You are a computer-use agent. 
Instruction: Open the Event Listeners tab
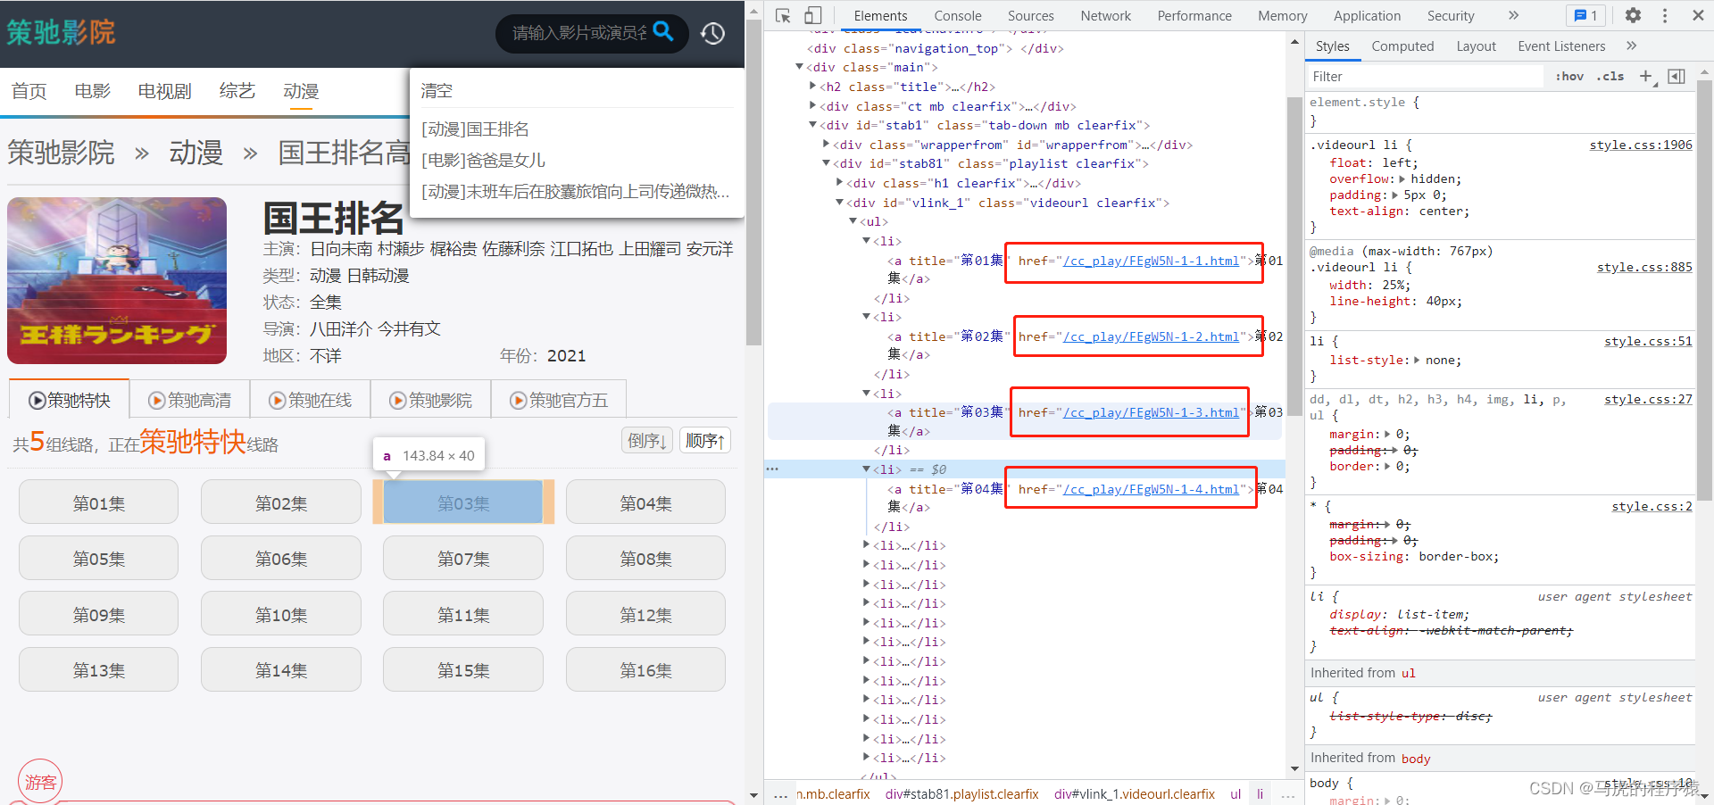point(1561,46)
